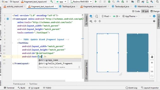Choose @string/hello_blank_fragment suggestion
Image resolution: width=160 pixels, height=90 pixels.
point(59,63)
